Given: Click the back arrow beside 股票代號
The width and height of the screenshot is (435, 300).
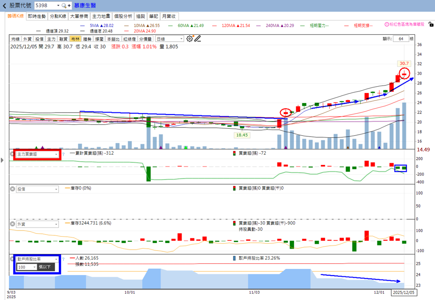Looking at the screenshot, I should click(4, 5).
